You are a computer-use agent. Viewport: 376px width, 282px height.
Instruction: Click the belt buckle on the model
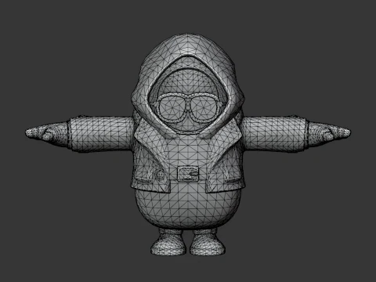point(189,174)
